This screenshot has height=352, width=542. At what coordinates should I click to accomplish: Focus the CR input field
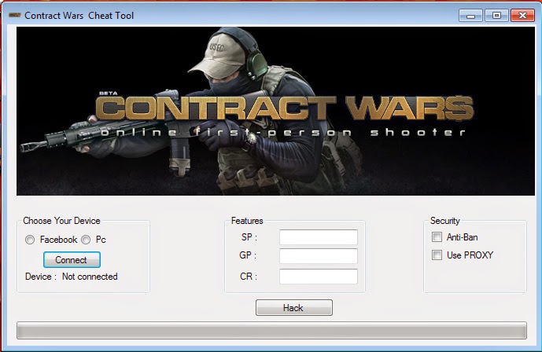[319, 277]
